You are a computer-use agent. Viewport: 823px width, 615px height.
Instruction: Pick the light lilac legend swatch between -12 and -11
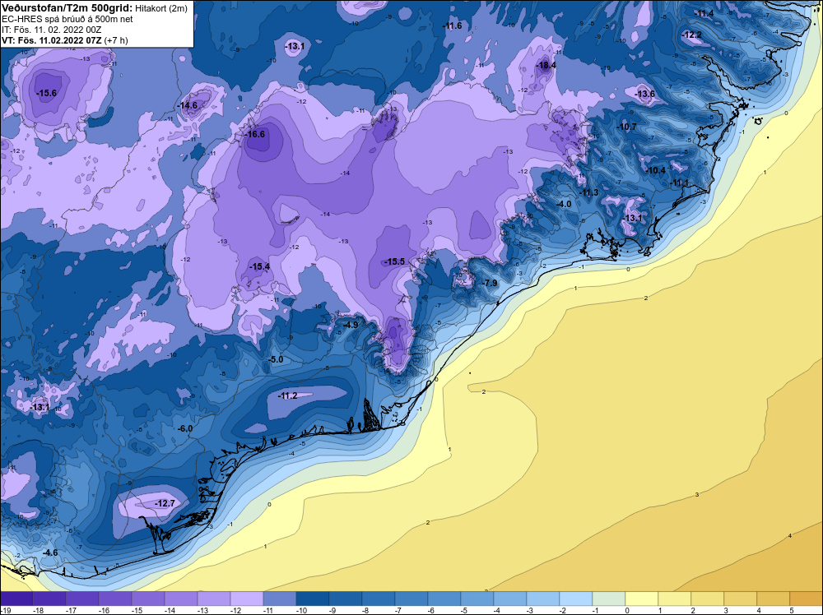(x=247, y=599)
